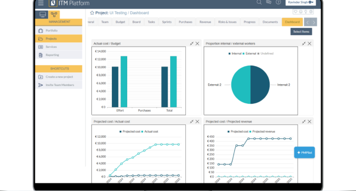Open the search icon in the top bar
The width and height of the screenshot is (356, 191).
(x=259, y=2)
